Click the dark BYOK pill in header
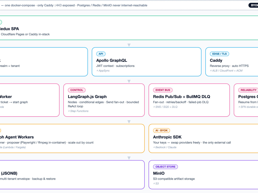 (253, 5)
